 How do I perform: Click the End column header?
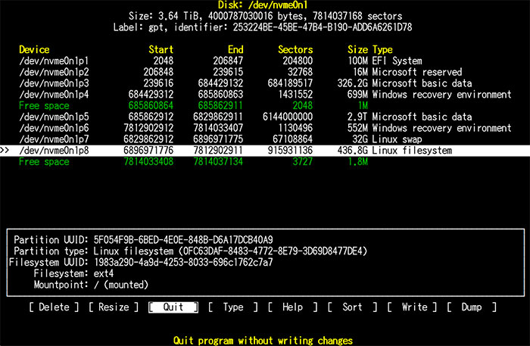235,50
